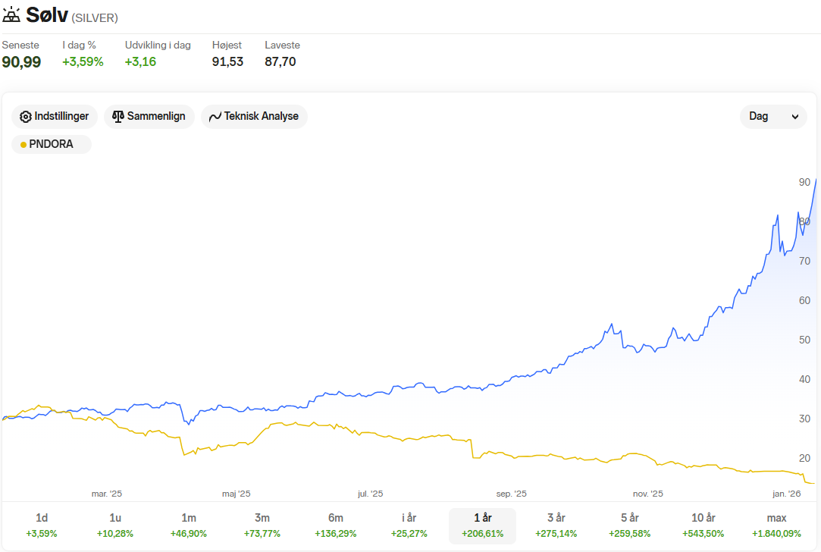The width and height of the screenshot is (821, 552).
Task: Click the Udvikling i dag label
Action: (x=158, y=45)
